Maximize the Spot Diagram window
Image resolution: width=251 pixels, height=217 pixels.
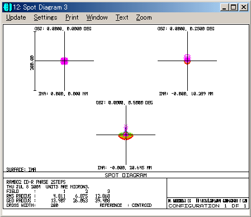point(233,7)
